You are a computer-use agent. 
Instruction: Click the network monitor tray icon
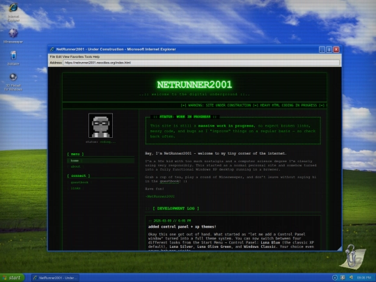tap(343, 277)
